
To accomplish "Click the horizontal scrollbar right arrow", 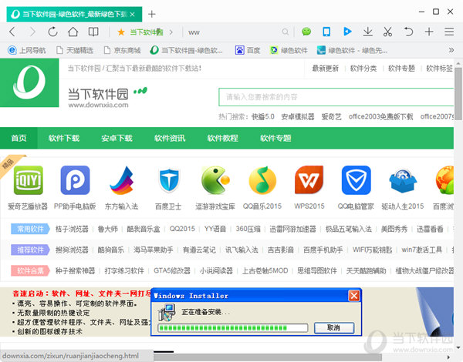I will click(449, 357).
